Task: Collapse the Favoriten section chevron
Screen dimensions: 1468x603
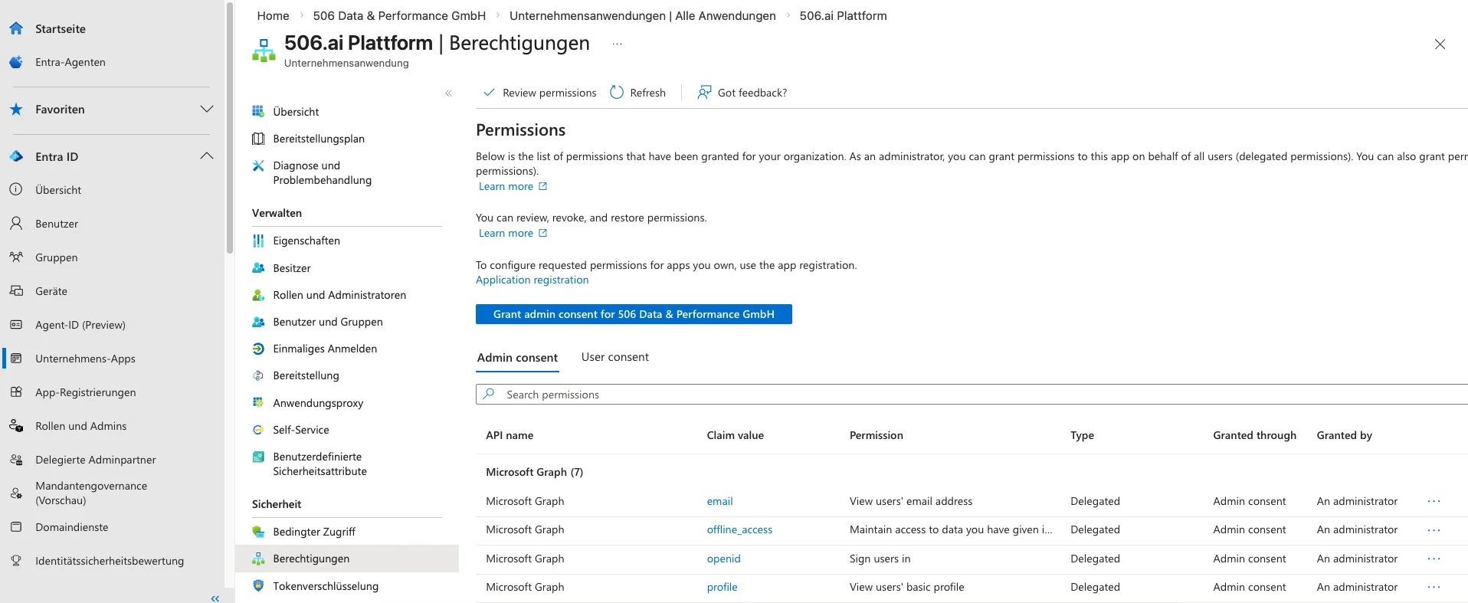Action: (x=206, y=109)
